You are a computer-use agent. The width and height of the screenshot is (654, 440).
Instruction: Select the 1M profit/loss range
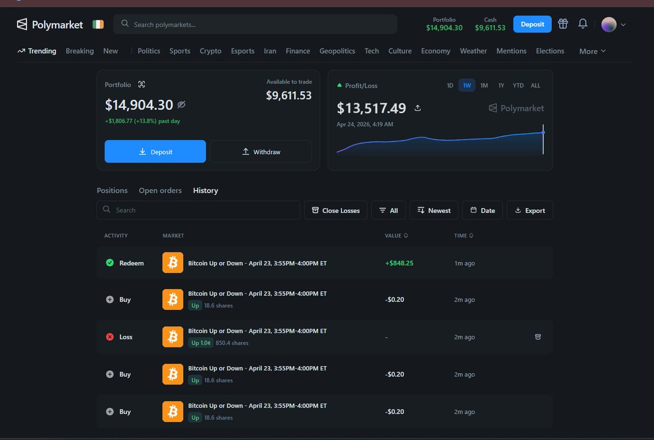point(484,85)
